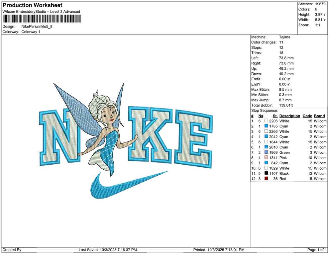Click the white swatch in stop 5
The image size is (329, 253).
[x=266, y=142]
